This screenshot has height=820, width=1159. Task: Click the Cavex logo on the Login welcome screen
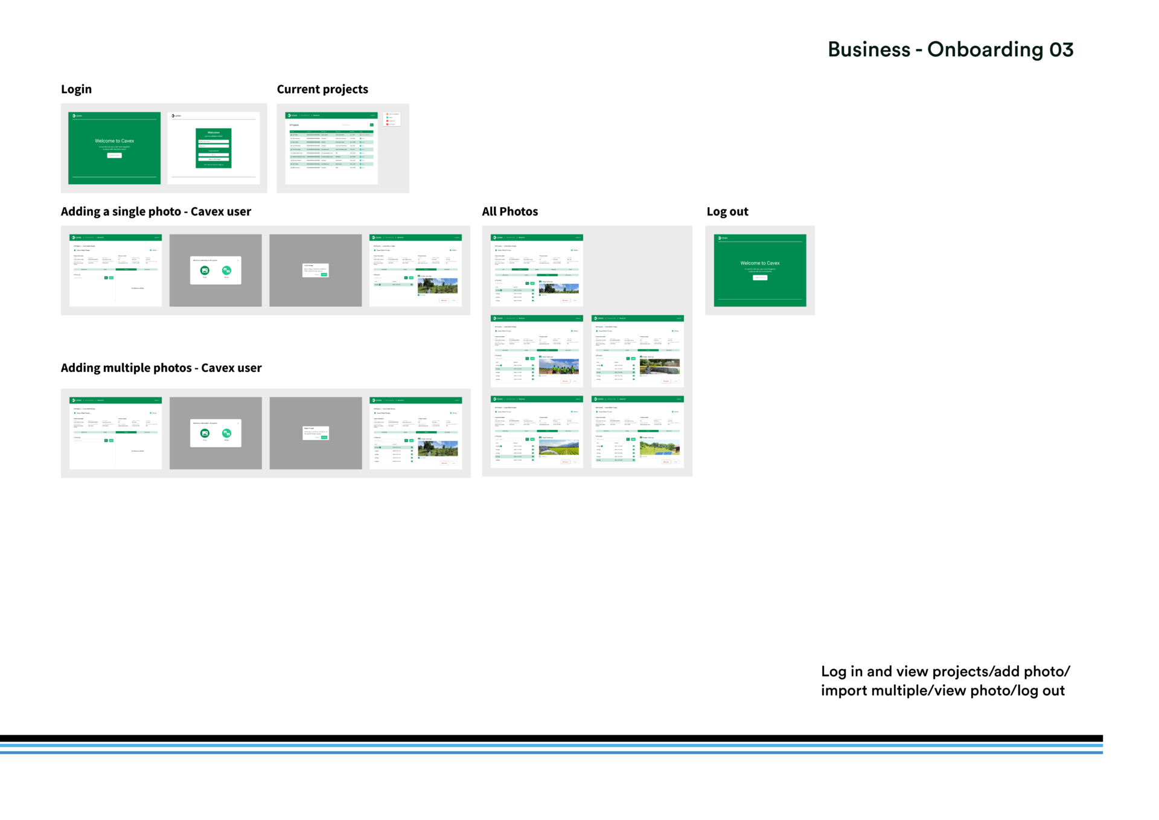(x=75, y=115)
